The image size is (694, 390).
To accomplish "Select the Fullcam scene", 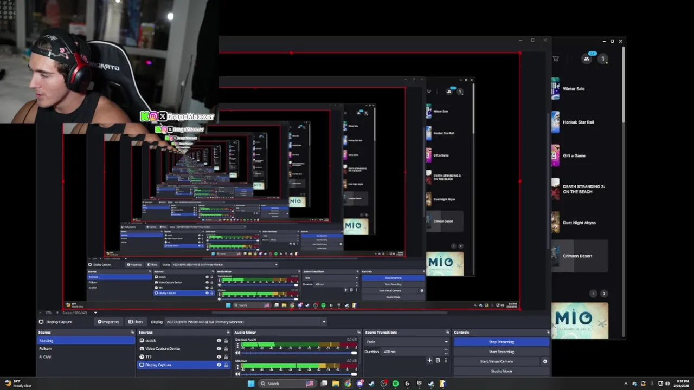I will (x=86, y=349).
